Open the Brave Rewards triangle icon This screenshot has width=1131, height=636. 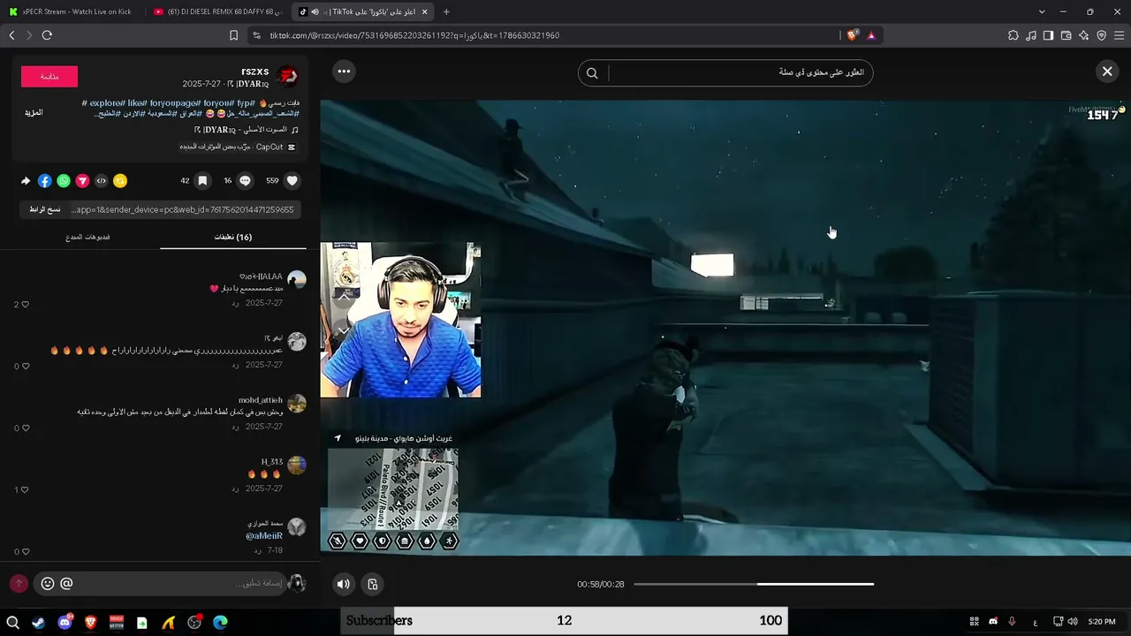coord(871,35)
